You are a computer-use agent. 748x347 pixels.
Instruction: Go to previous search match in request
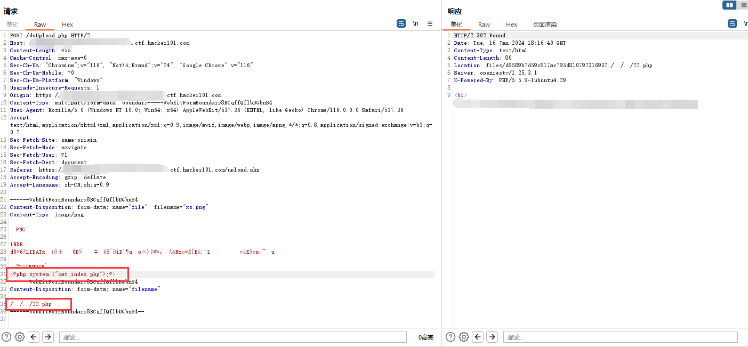pos(34,337)
